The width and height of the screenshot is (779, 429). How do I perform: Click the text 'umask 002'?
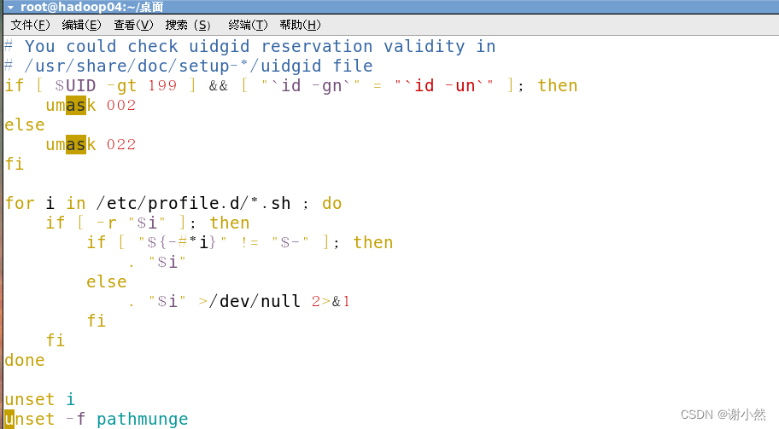tap(91, 105)
